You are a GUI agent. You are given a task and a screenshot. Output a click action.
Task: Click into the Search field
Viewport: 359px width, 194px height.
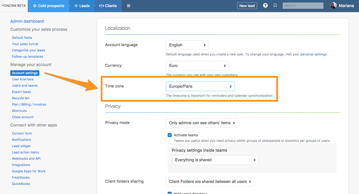pyautogui.click(x=303, y=6)
